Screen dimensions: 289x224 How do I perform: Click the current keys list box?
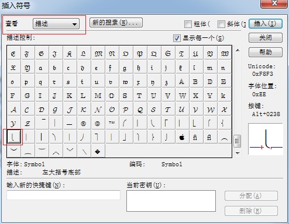click(x=171, y=201)
